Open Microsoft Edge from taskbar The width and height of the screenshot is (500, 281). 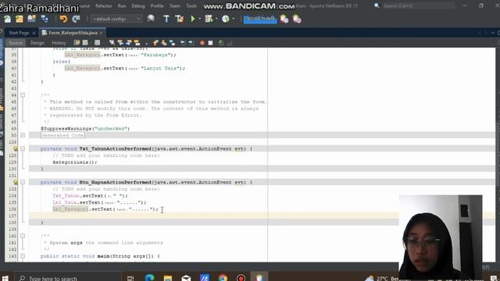coord(149,278)
